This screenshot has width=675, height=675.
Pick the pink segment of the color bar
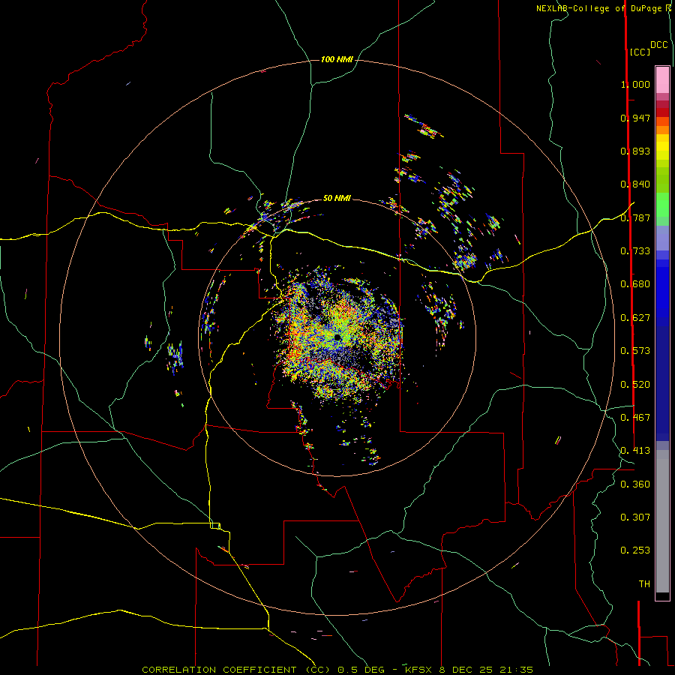point(662,79)
